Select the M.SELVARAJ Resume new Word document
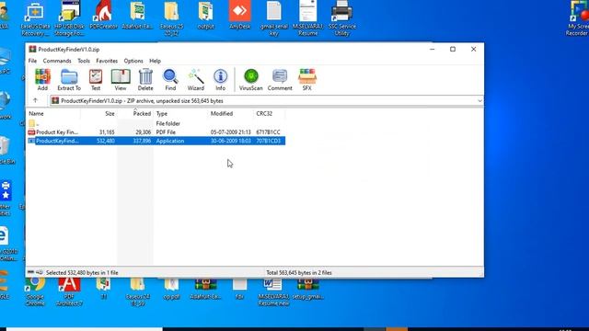 pos(273,292)
